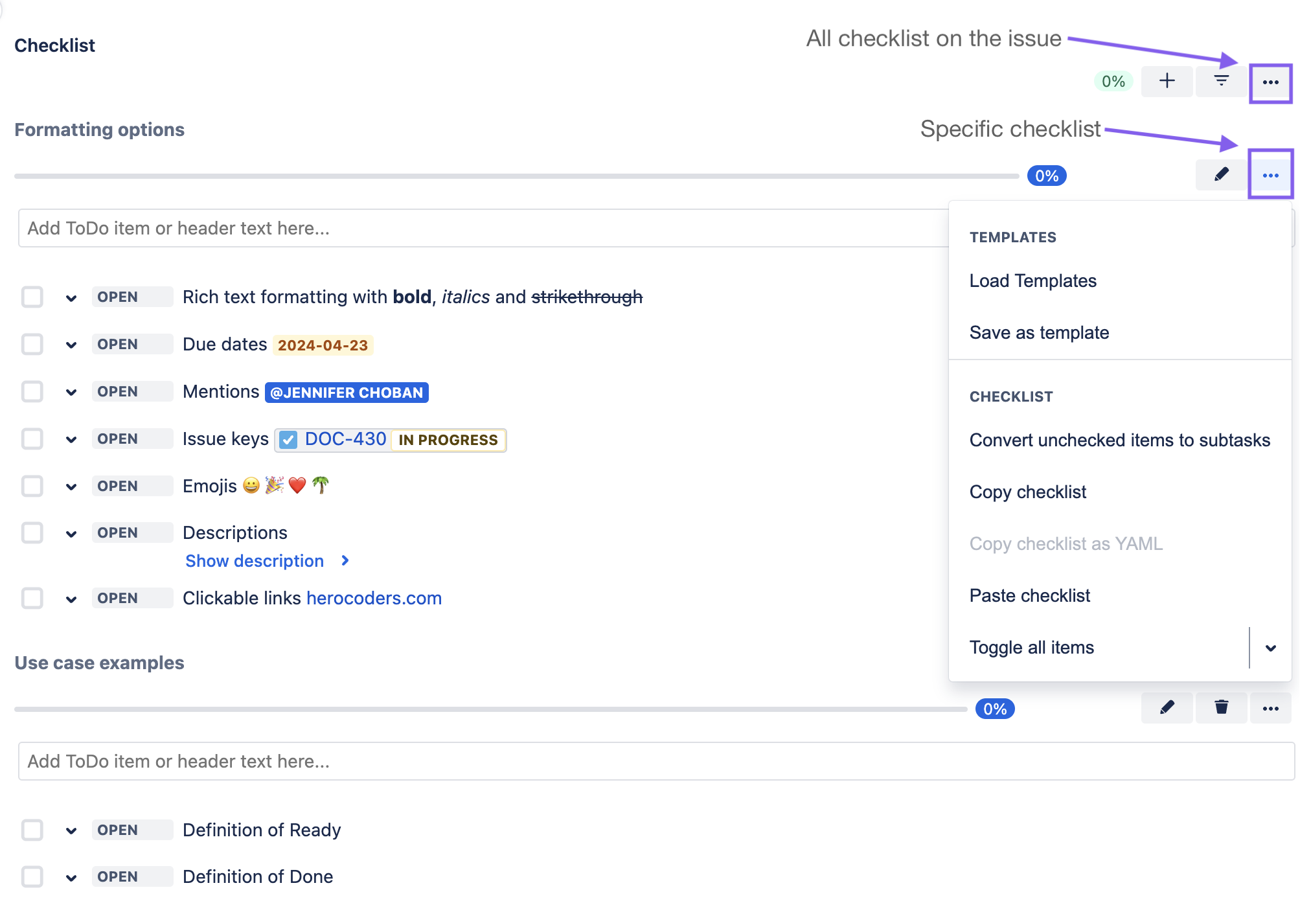Click the pencil edit icon for Use case examples
The image size is (1311, 903).
click(1167, 707)
